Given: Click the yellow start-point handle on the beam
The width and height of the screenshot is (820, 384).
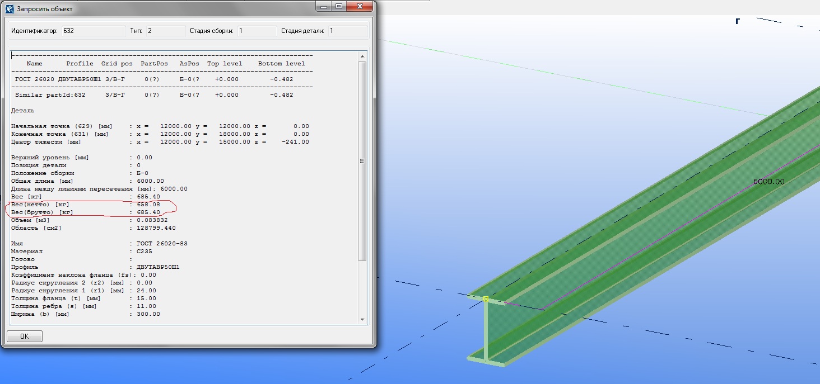Looking at the screenshot, I should tap(486, 299).
